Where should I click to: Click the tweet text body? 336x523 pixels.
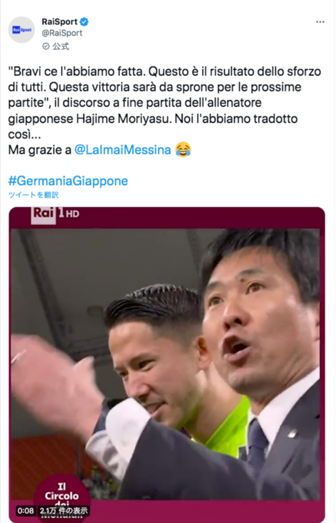(x=165, y=110)
